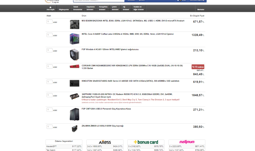The image size is (255, 151).
Task: Click FSP CMT120A case thumbnail
Action: click(75, 114)
